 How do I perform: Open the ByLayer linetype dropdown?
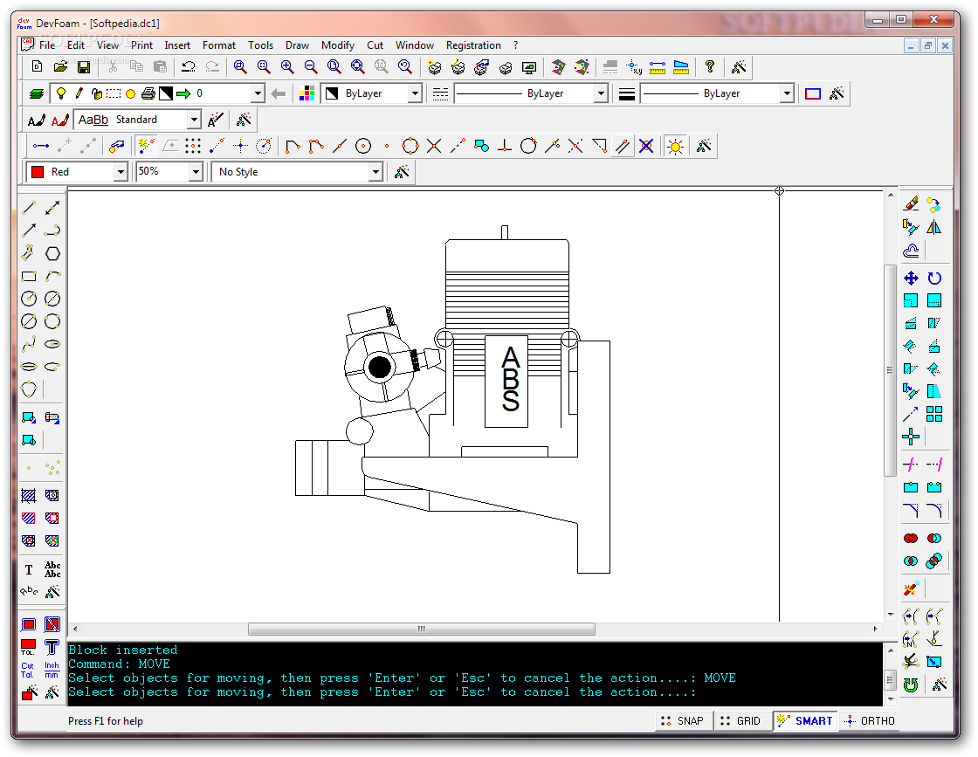(x=601, y=93)
